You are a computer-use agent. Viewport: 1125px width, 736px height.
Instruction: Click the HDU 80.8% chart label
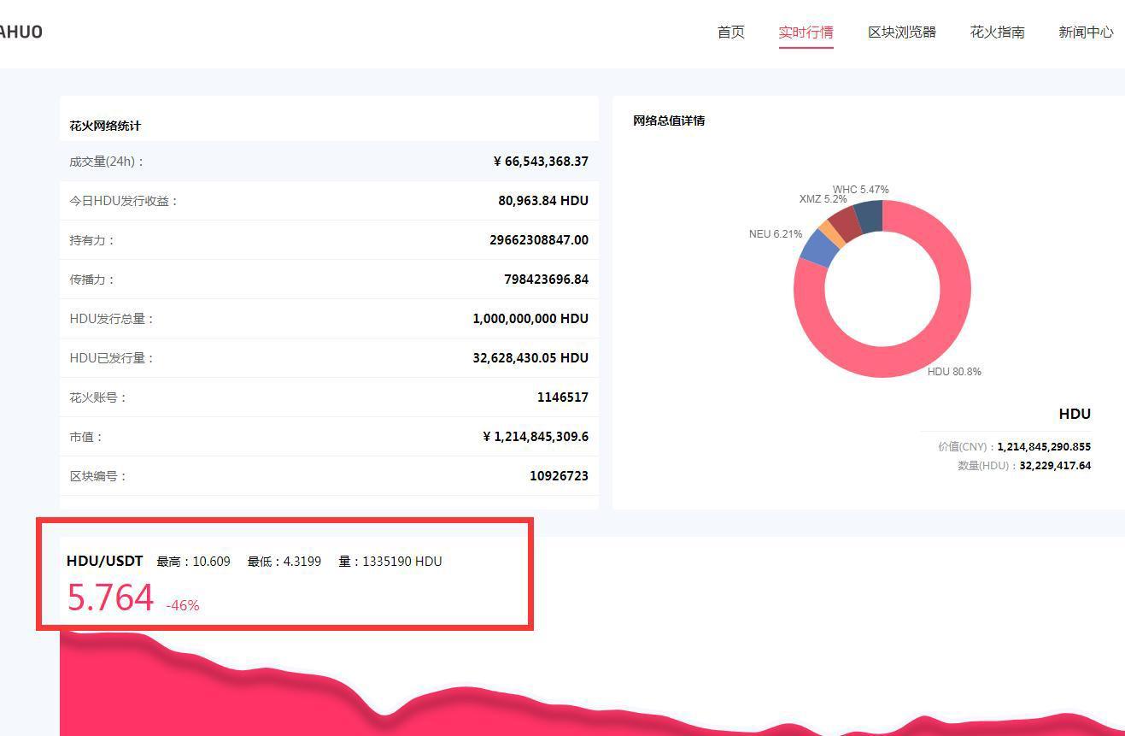(x=954, y=372)
